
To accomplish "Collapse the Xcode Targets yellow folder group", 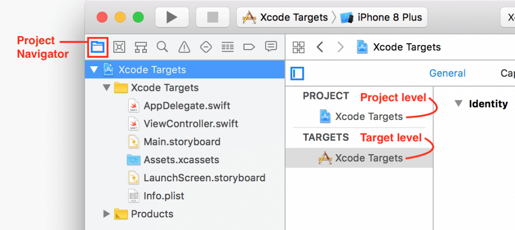I will tap(106, 88).
